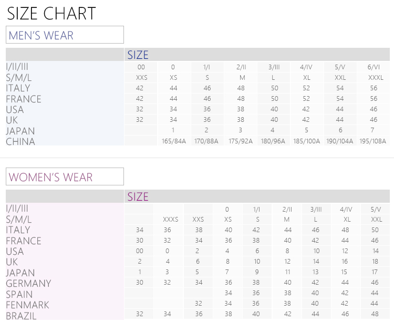The image size is (394, 333).
Task: Select the men's XXS size cell
Action: (141, 78)
